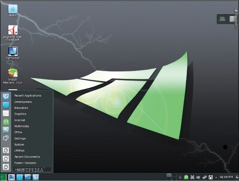239x181 pixels.
Task: Open the Recent Documents entry
Action: click(27, 157)
